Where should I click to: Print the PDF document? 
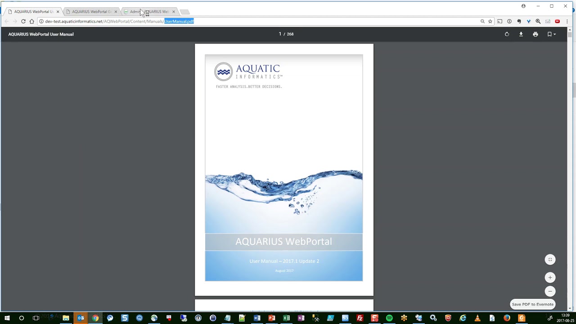[x=535, y=34]
